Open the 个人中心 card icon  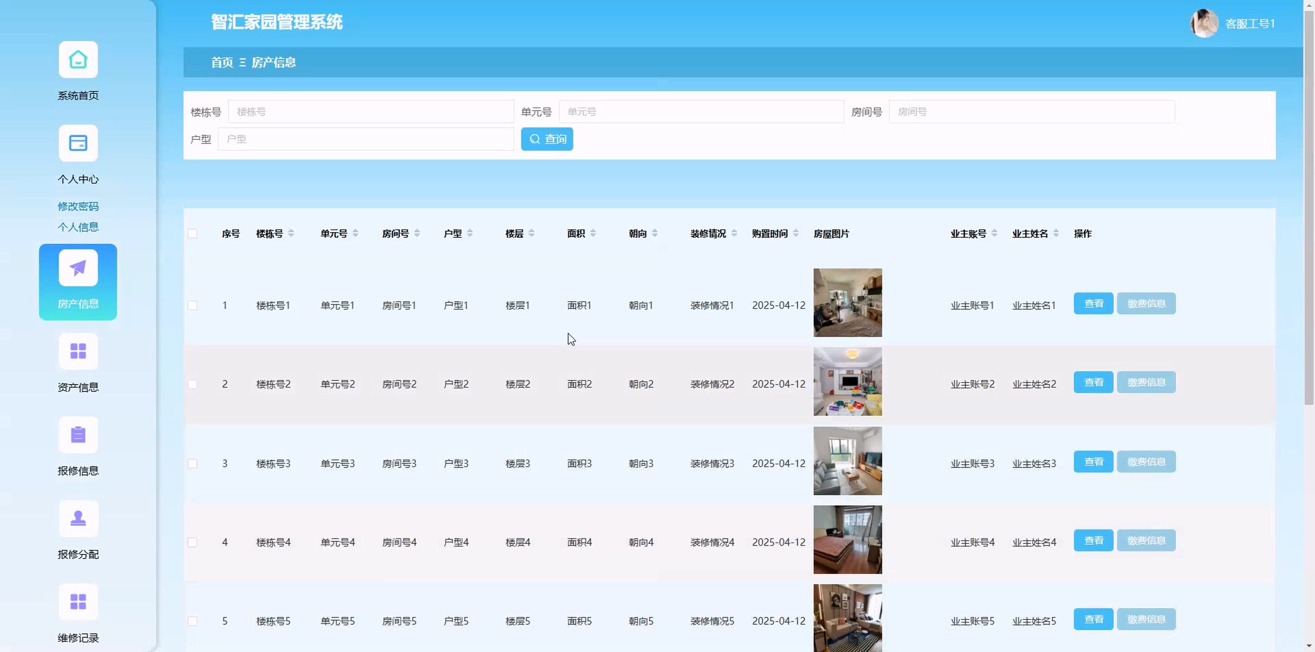tap(77, 144)
